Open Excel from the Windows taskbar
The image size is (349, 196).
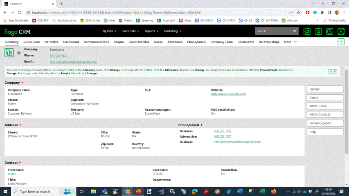click(262, 192)
